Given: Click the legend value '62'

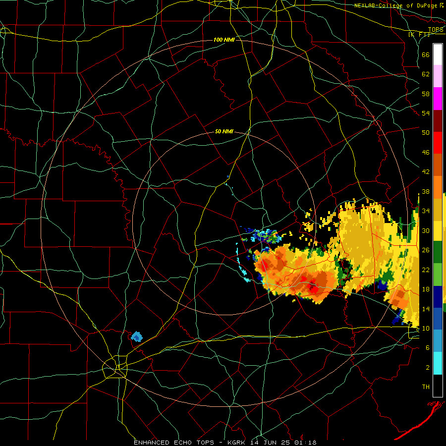Looking at the screenshot, I should [x=426, y=74].
